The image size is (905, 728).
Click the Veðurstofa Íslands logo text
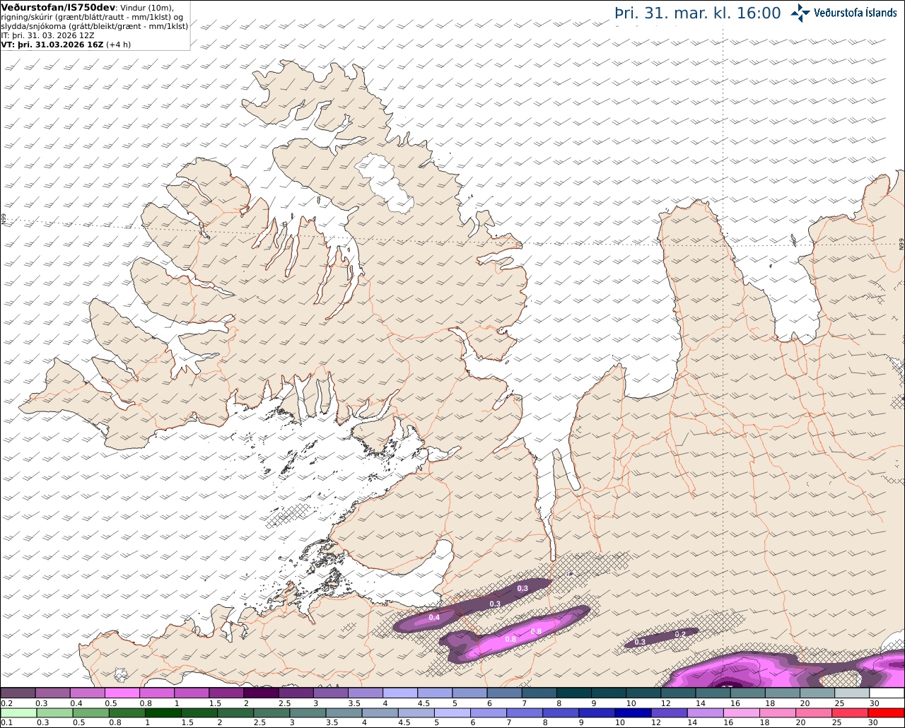[x=855, y=13]
